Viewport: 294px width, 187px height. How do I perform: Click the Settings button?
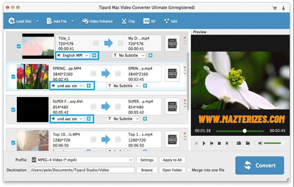147,160
